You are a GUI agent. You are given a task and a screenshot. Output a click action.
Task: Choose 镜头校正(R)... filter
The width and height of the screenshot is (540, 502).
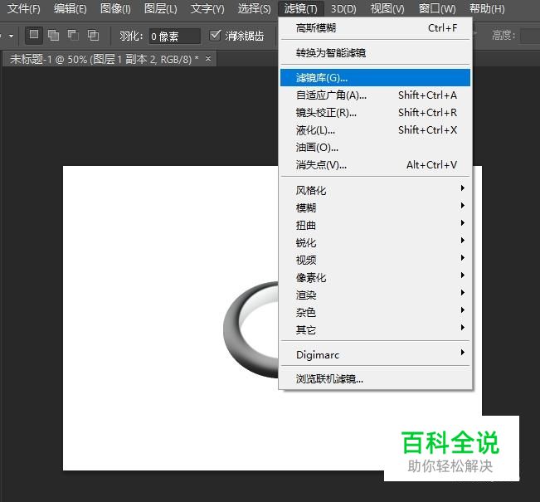click(376, 113)
